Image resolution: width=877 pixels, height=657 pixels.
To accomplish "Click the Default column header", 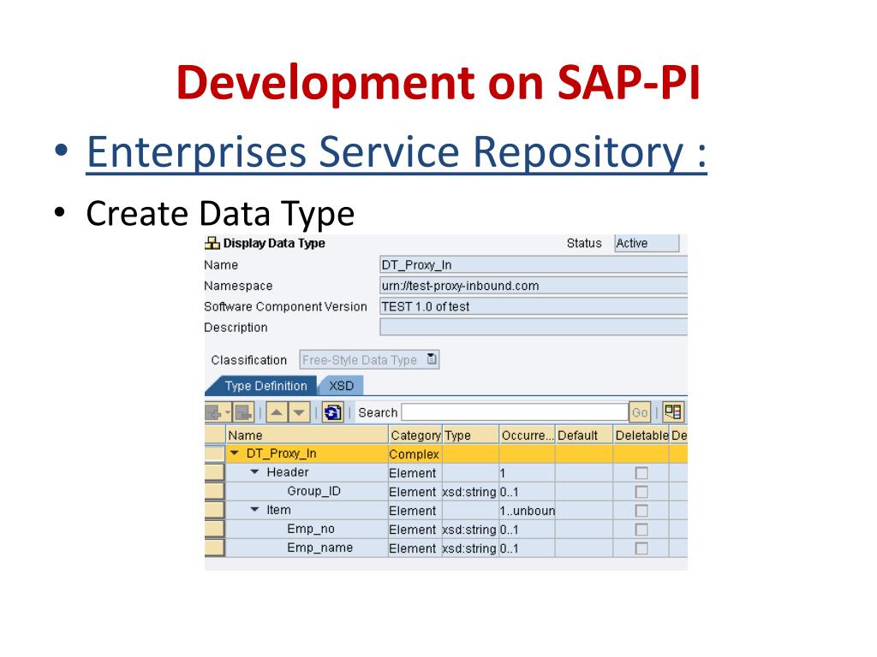I will coord(584,435).
